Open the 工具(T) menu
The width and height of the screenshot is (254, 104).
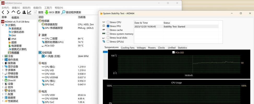(48, 8)
